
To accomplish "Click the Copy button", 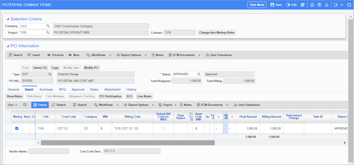I will tap(55, 68).
